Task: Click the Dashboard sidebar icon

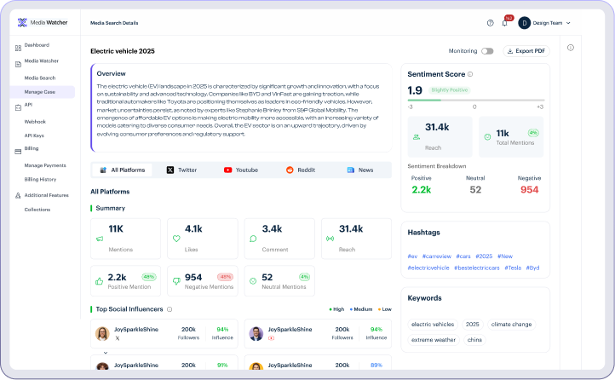Action: point(18,45)
